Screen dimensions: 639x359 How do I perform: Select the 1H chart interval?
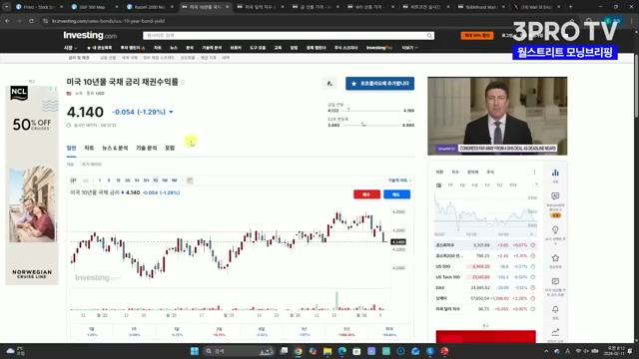pos(137,180)
